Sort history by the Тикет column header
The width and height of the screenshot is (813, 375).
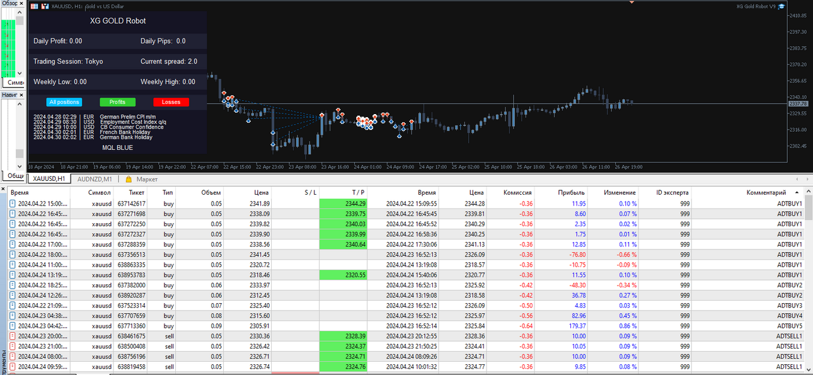click(132, 192)
